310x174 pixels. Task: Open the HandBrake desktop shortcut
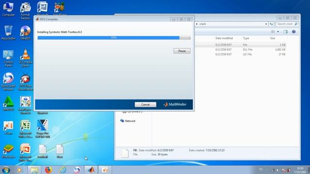pos(59,8)
